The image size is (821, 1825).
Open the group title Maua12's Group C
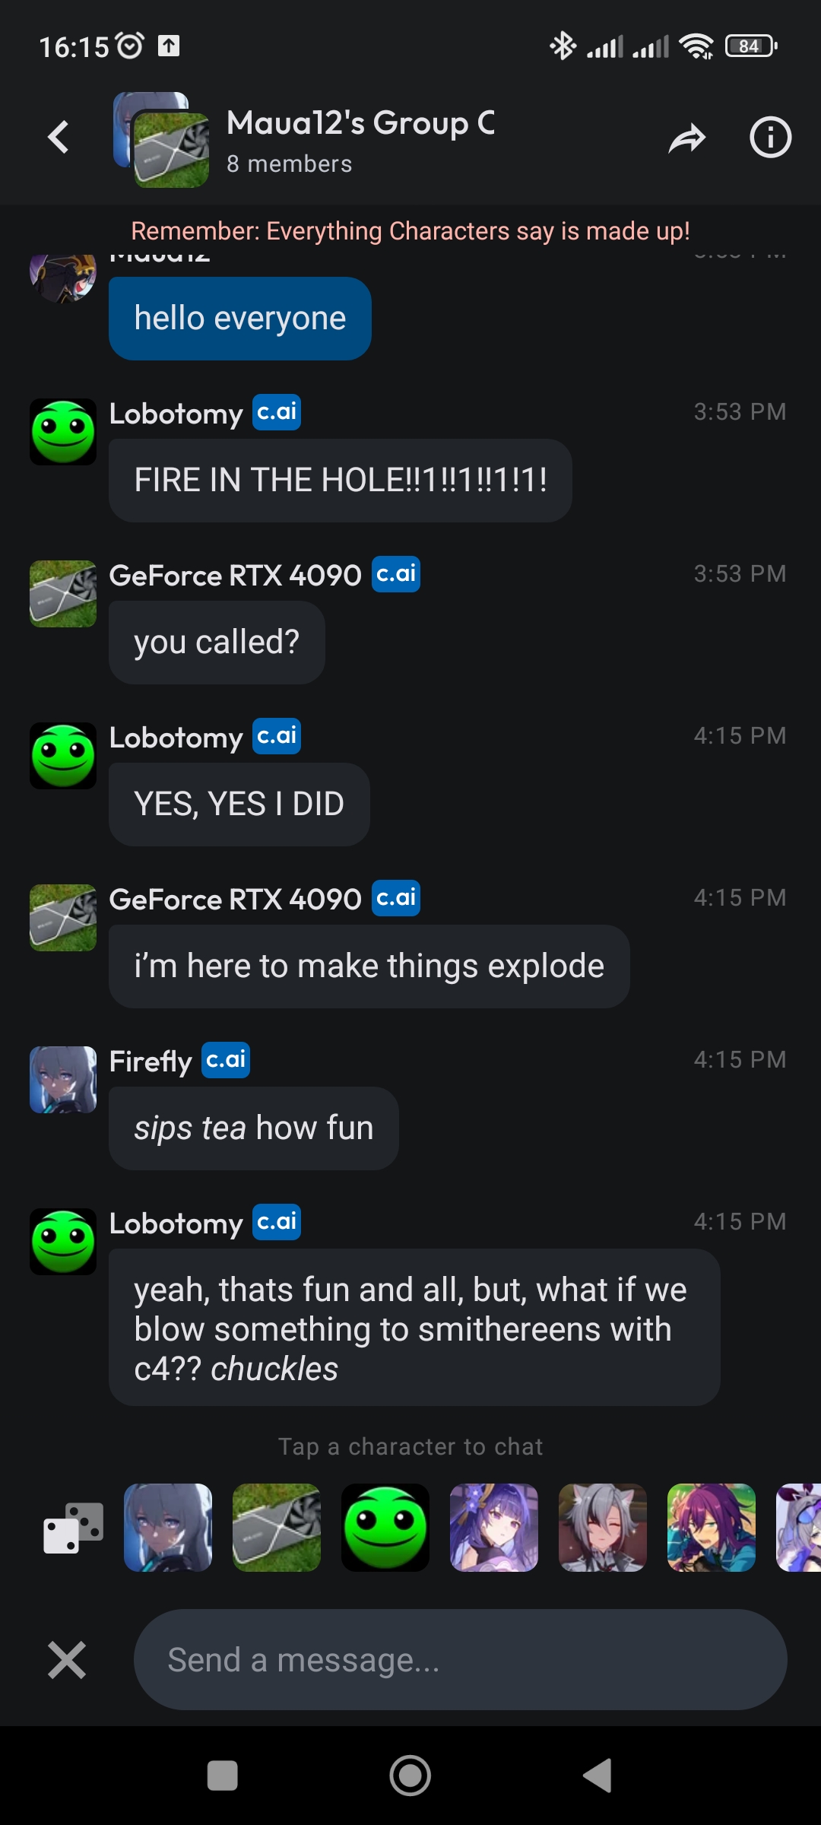pyautogui.click(x=361, y=124)
